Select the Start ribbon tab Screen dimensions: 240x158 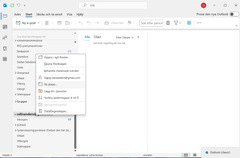coord(29,14)
